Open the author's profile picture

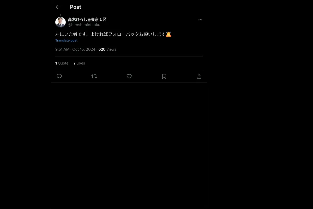(61, 22)
